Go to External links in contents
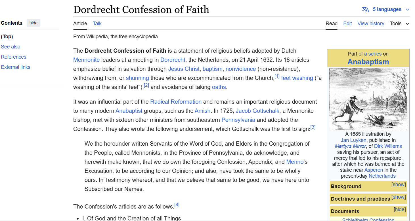Screen dimensions: 415x221 coord(16,67)
